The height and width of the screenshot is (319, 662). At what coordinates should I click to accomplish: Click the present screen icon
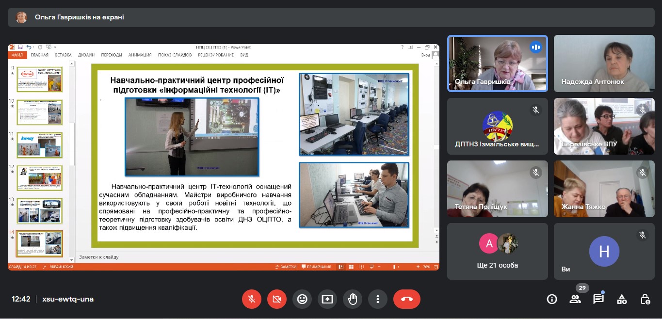(327, 299)
